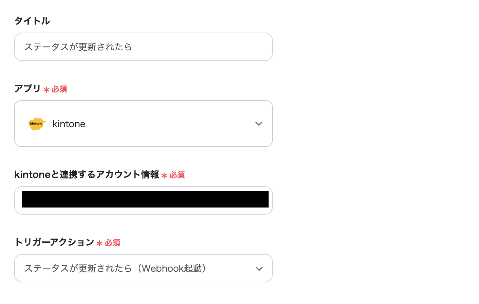Click the red asterisk next to トリガーアクション

click(100, 243)
